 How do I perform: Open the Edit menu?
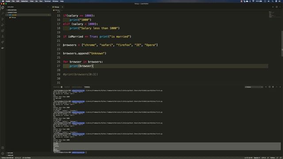pyautogui.click(x=18, y=1)
